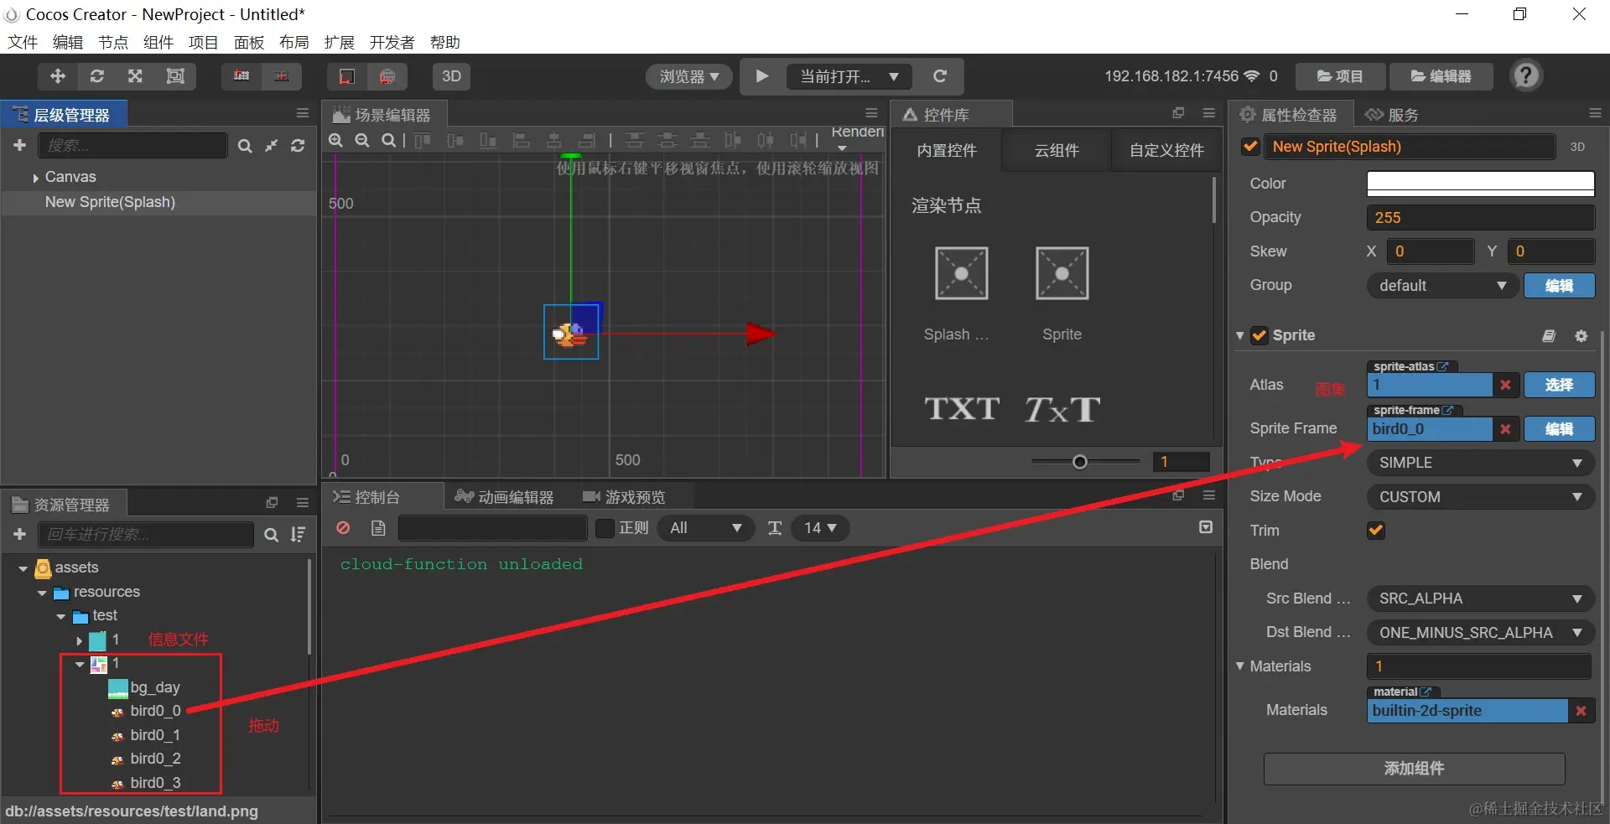Open the Sprite component help document icon
The width and height of the screenshot is (1610, 824).
1549,336
